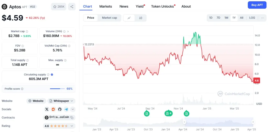Viewport: 268px width, 132px height.
Task: Open the Reddit social link
Action: coord(53,109)
